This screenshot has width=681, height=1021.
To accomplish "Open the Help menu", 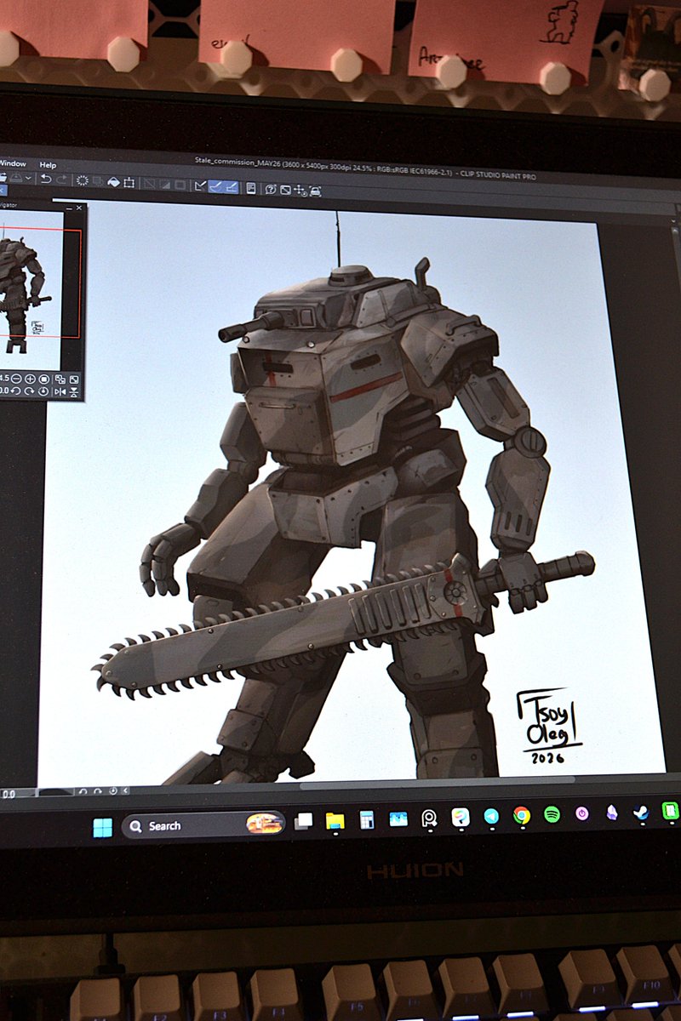I will (48, 165).
